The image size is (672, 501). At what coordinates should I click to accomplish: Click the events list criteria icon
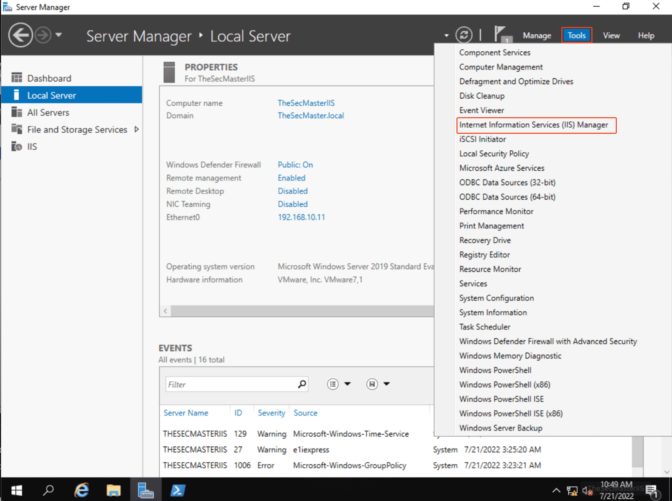pos(332,384)
